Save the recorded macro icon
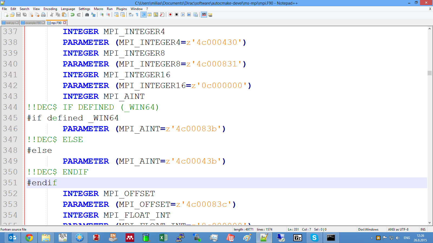The image size is (433, 243). coord(195,15)
